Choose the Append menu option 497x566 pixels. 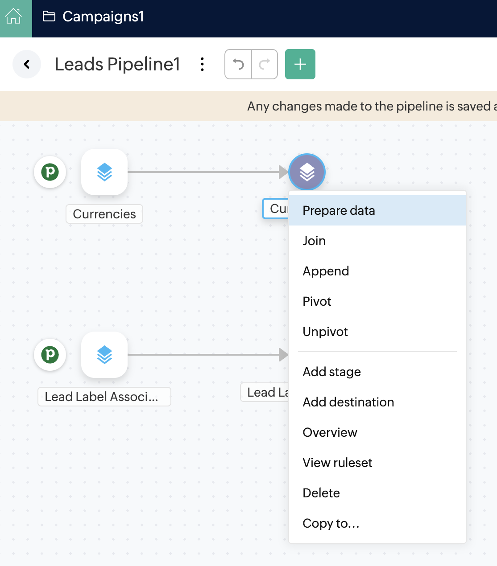[326, 271]
